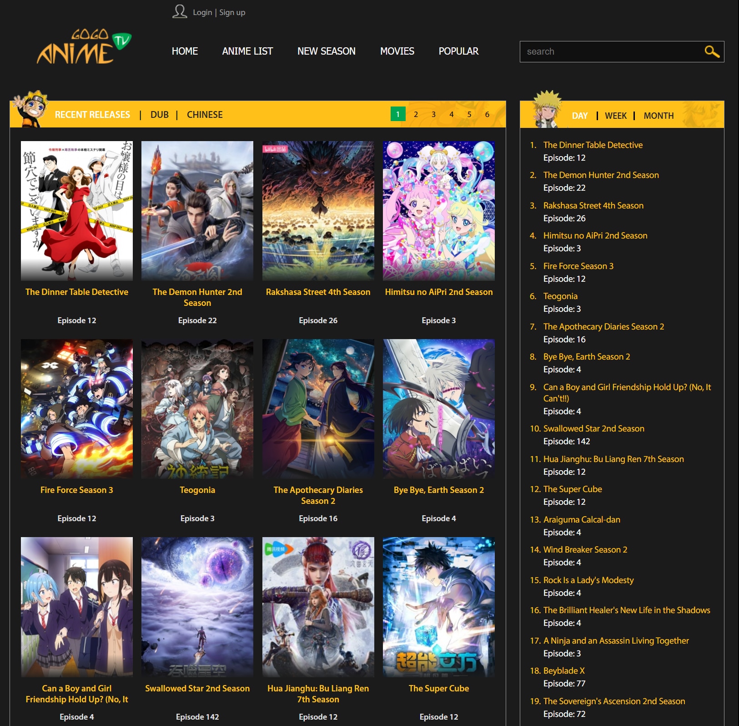The width and height of the screenshot is (739, 726).
Task: Go to page 3 of releases
Action: click(x=433, y=114)
